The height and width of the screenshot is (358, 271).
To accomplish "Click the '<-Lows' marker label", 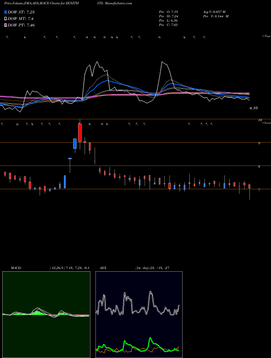I will [x=267, y=123].
